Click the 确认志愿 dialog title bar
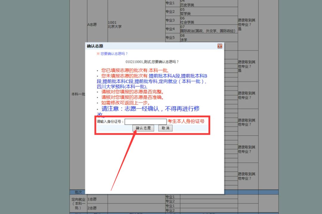 (x=149, y=46)
